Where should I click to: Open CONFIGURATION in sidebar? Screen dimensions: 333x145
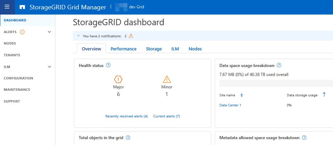18,78
